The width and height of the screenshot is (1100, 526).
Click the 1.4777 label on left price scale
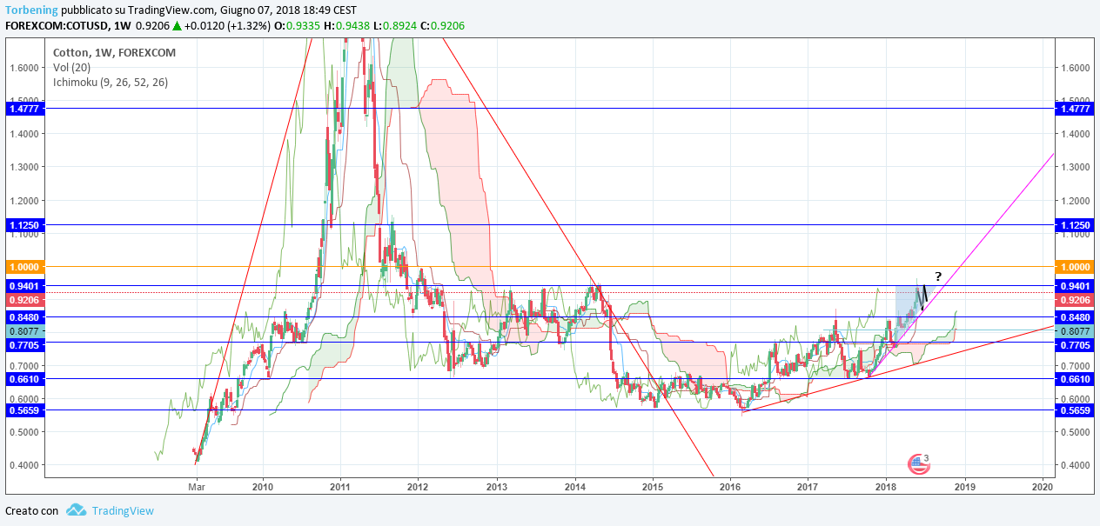coord(24,109)
